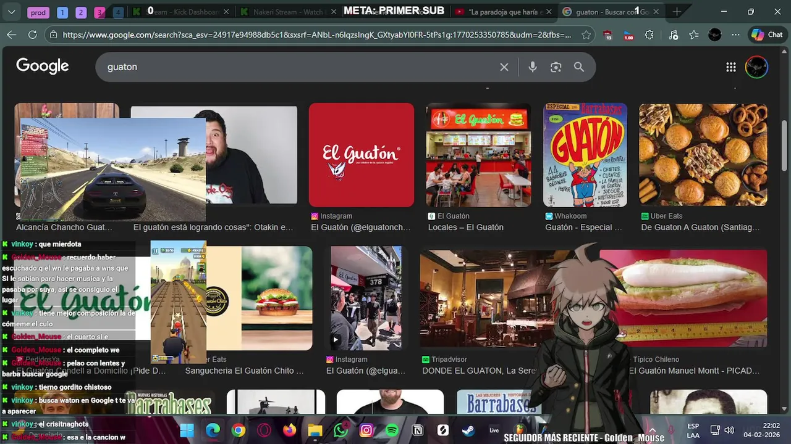The image size is (791, 444).
Task: Open the browser extensions puzzle icon
Action: [x=649, y=35]
